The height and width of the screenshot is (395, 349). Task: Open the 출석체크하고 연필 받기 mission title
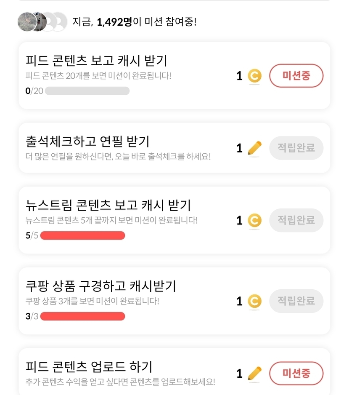(87, 141)
